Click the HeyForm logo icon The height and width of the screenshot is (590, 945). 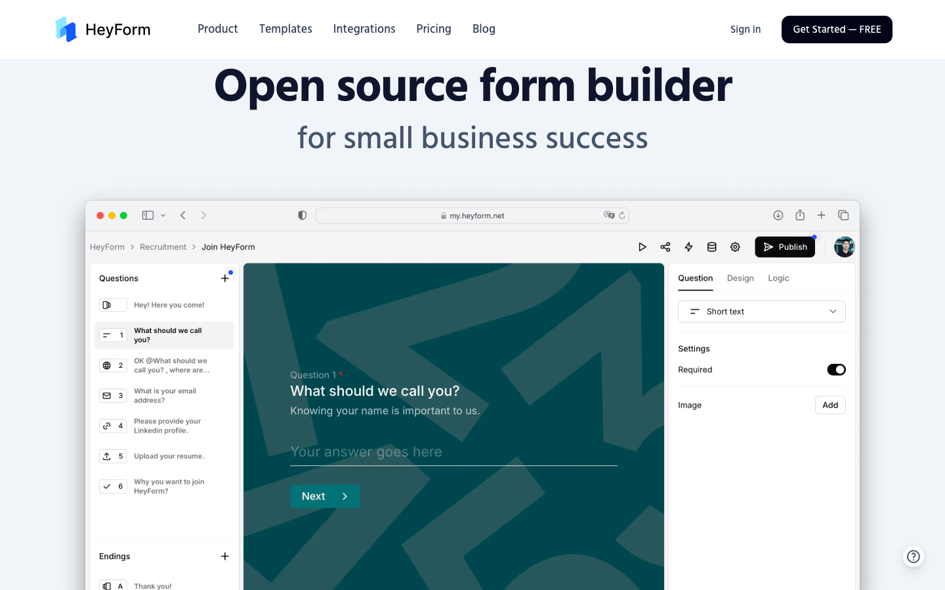pos(66,29)
